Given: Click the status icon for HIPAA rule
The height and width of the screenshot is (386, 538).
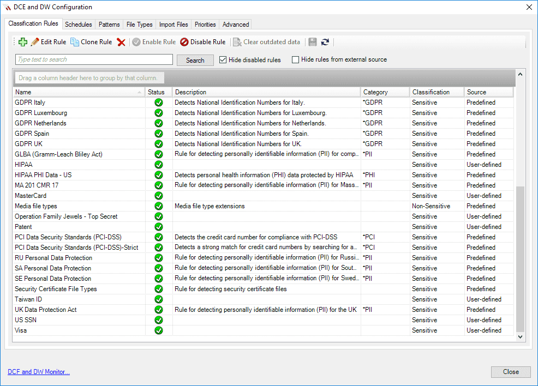Looking at the screenshot, I should click(x=159, y=165).
